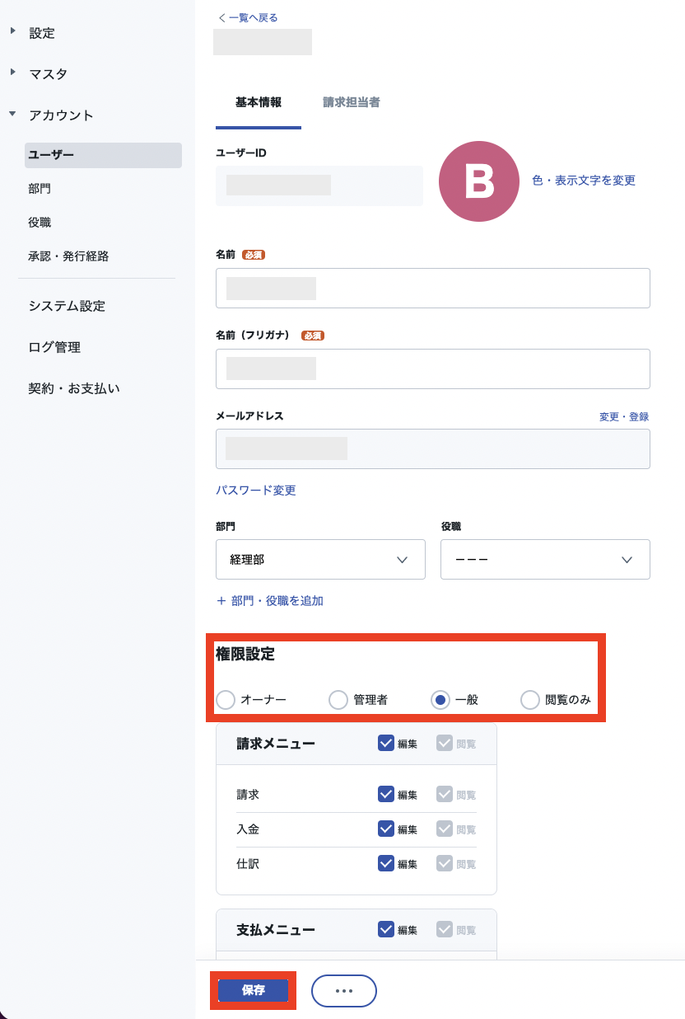Select the 閲覧のみ permission radio button

tap(530, 700)
